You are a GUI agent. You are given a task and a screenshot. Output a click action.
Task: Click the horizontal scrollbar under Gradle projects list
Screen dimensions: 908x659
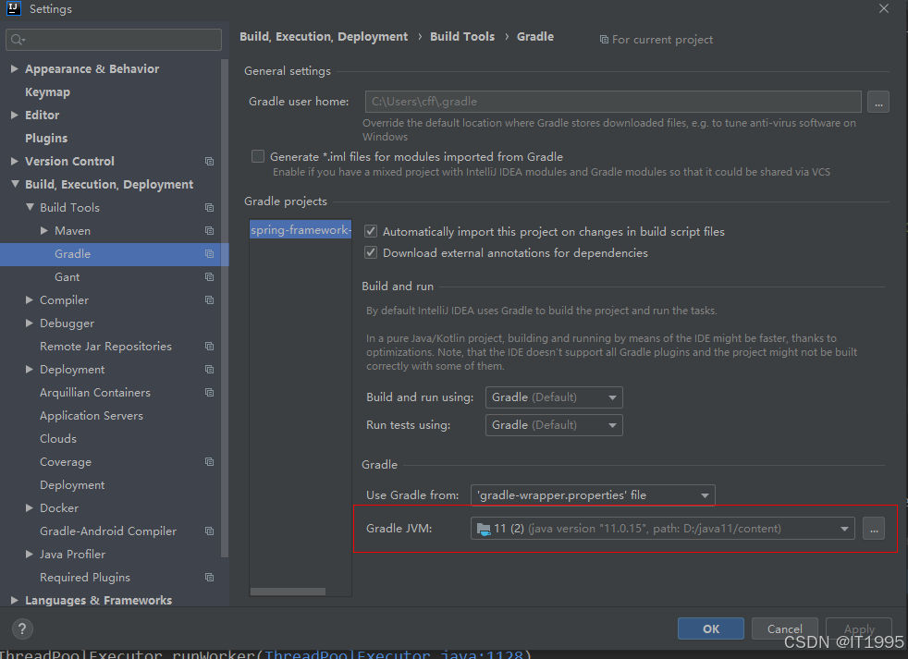(x=288, y=592)
